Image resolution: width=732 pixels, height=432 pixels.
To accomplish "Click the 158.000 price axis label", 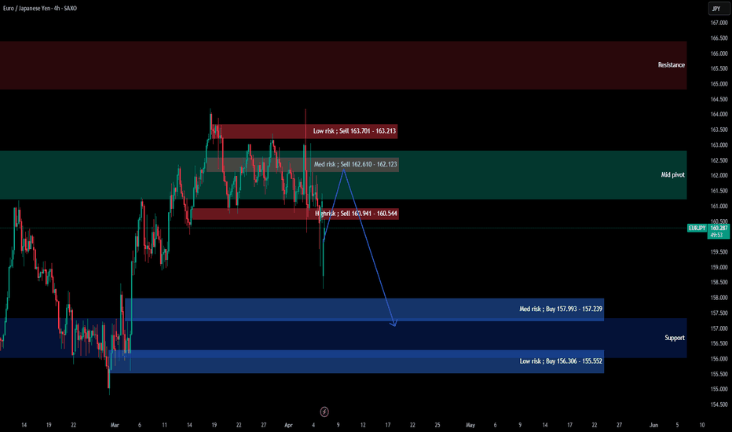I will (x=719, y=298).
